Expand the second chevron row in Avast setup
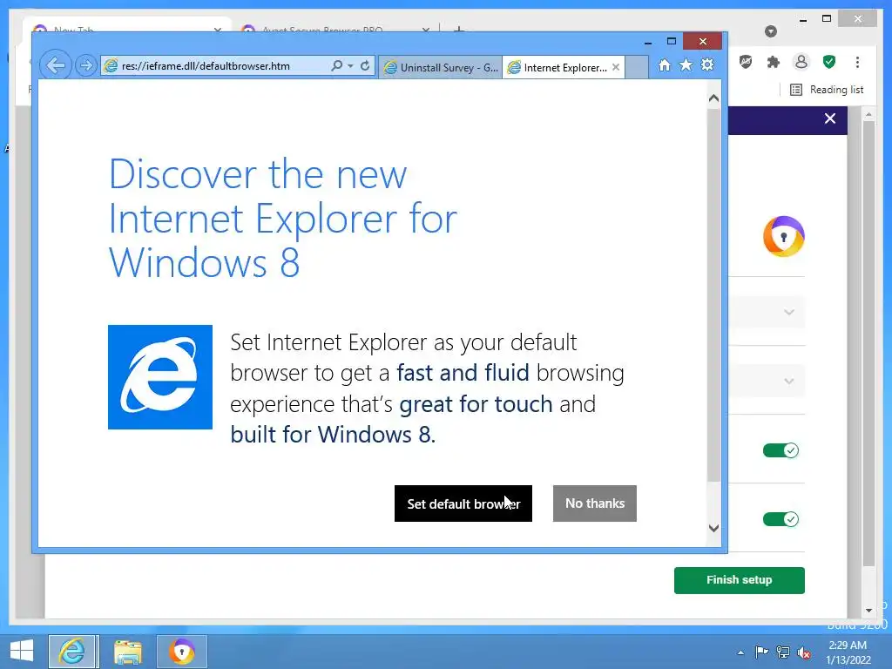 [788, 382]
